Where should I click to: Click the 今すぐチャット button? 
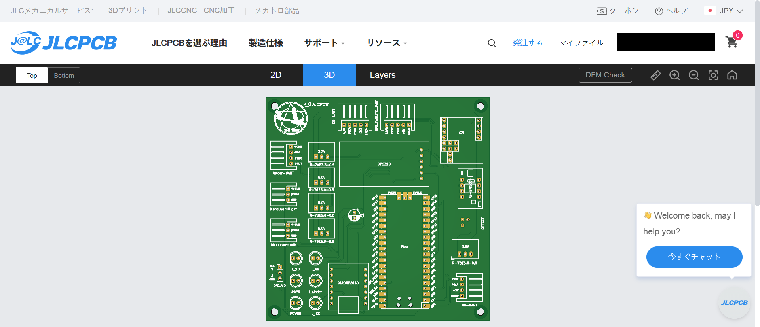(694, 257)
